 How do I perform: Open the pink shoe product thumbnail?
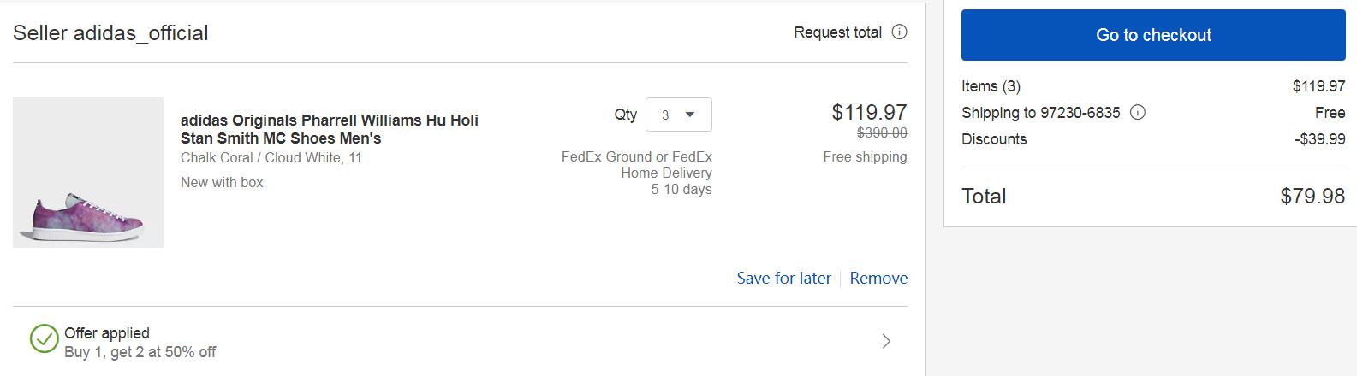[88, 173]
